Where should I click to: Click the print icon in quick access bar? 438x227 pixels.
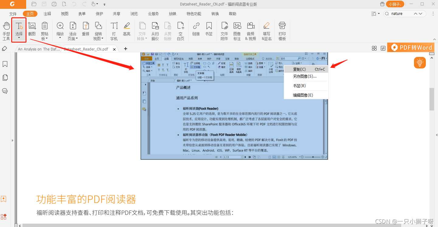tap(54, 4)
